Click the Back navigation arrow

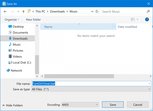pos(5,12)
